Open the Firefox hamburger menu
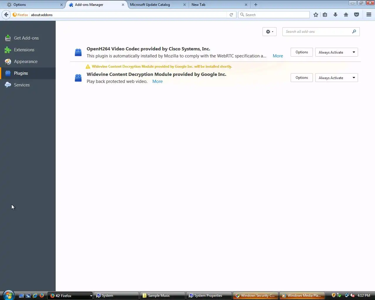The image size is (375, 300). 369,15
